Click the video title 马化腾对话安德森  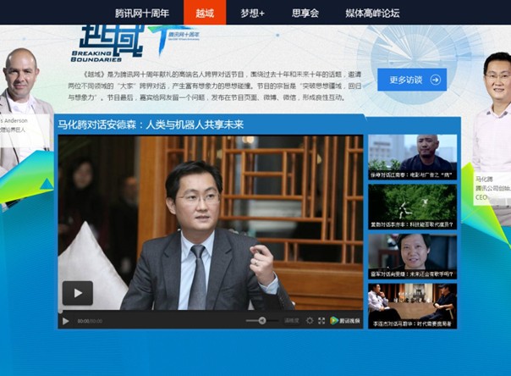click(x=151, y=124)
